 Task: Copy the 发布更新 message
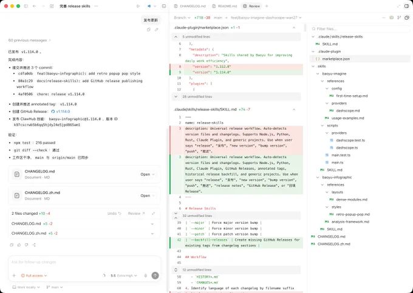[x=149, y=30]
